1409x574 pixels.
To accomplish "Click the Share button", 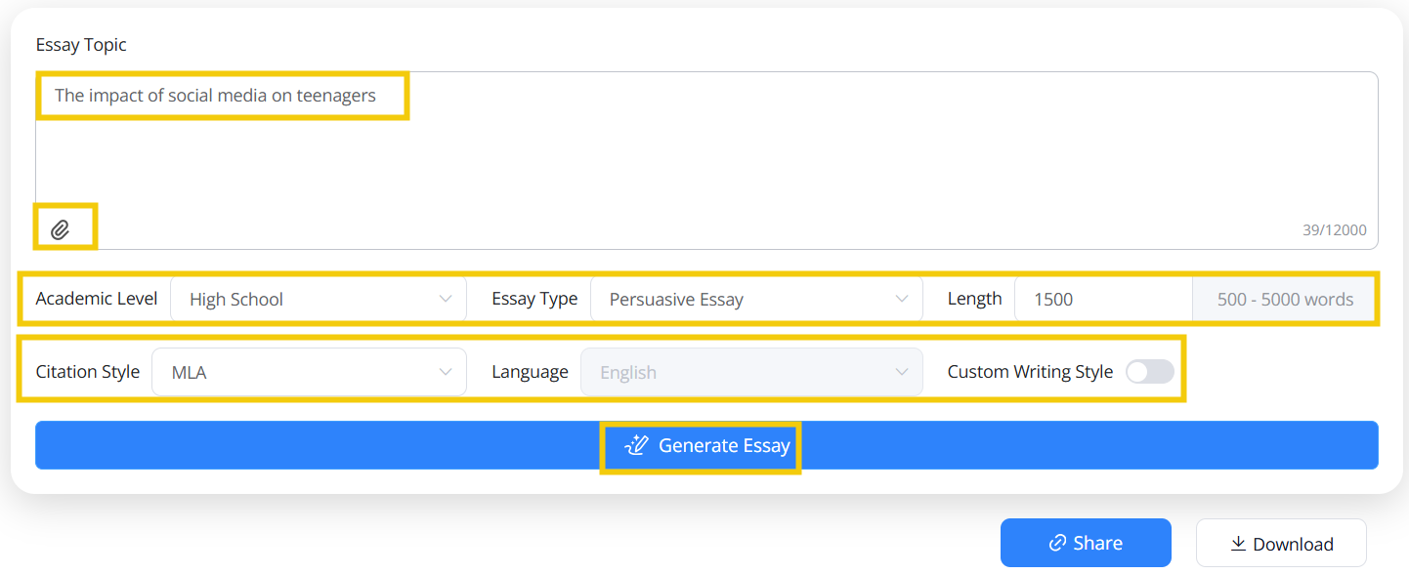I will click(x=1086, y=543).
